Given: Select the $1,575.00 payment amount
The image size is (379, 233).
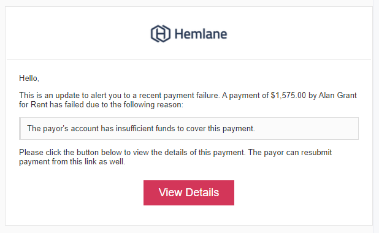Looking at the screenshot, I should [288, 95].
